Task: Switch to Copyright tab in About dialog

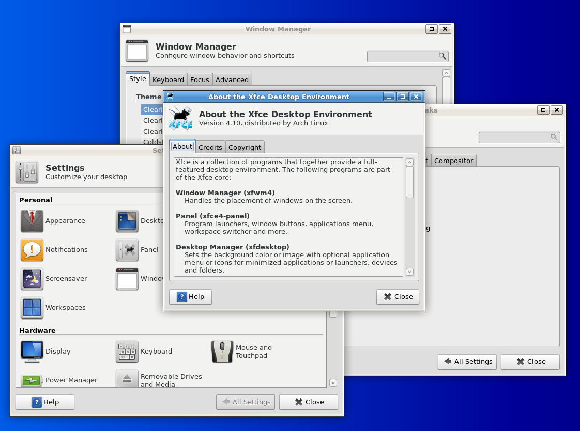Action: [x=245, y=147]
